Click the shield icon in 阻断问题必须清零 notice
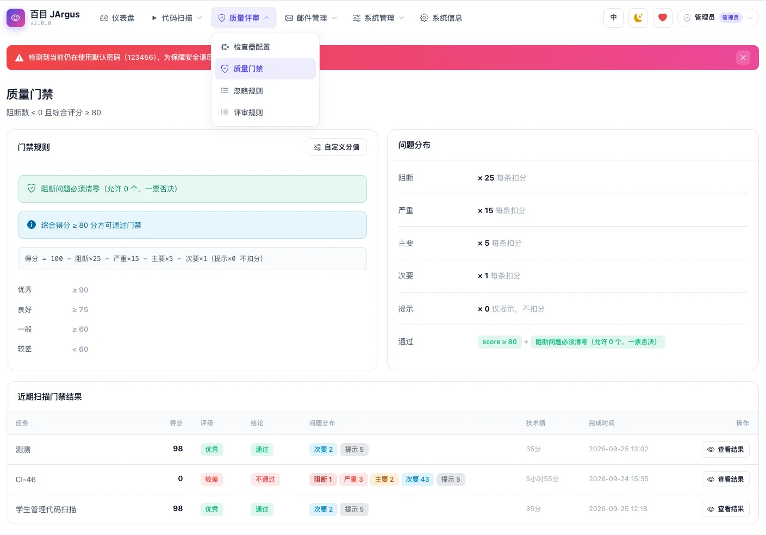Screen dimensions: 766x535 [32, 189]
